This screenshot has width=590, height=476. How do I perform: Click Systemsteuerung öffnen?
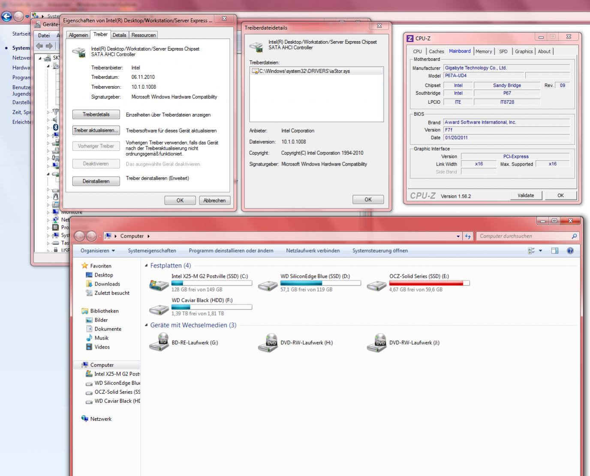pos(380,250)
